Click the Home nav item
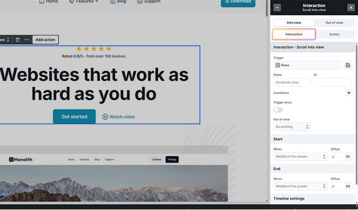Image resolution: width=358 pixels, height=210 pixels. 49,2
